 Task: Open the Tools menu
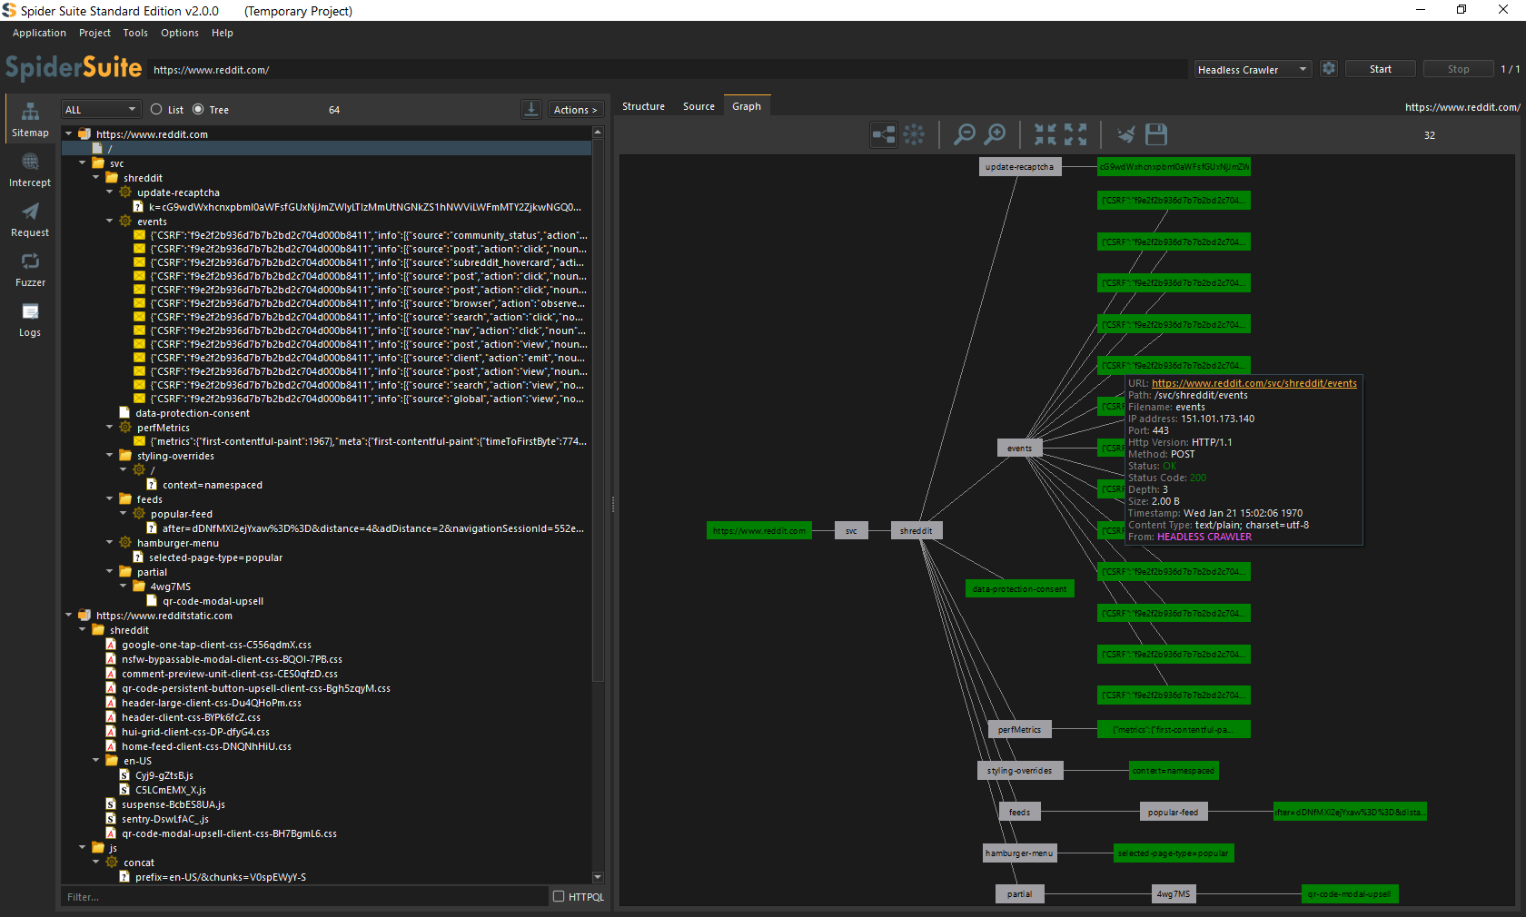click(x=135, y=33)
